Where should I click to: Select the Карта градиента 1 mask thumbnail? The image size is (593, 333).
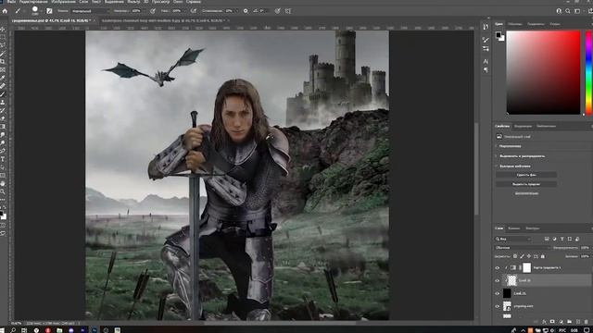point(527,268)
